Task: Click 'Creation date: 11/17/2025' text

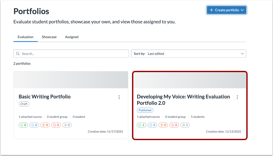Action: click(105, 132)
